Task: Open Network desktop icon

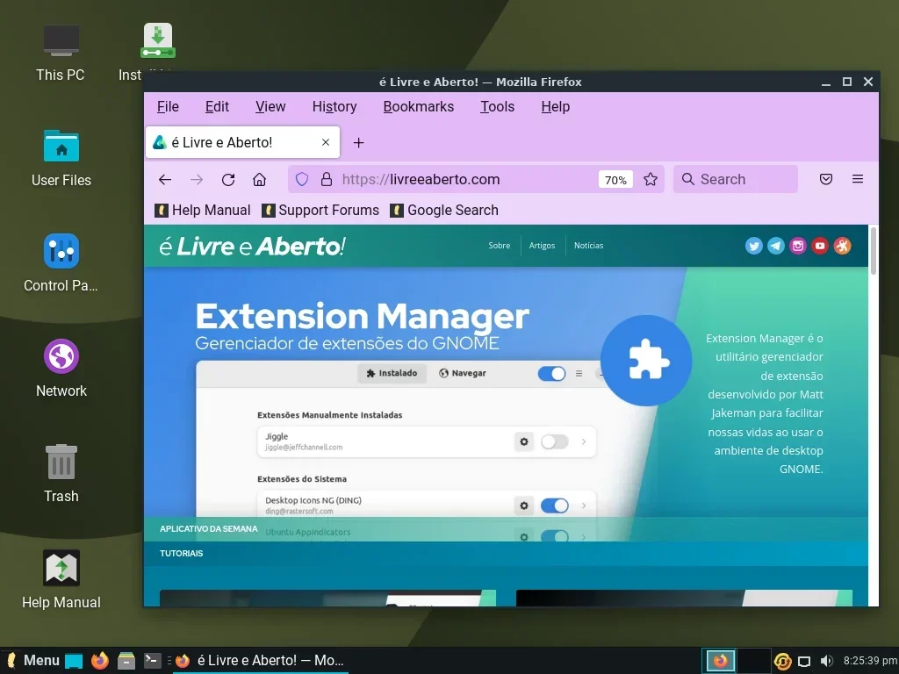Action: (61, 369)
